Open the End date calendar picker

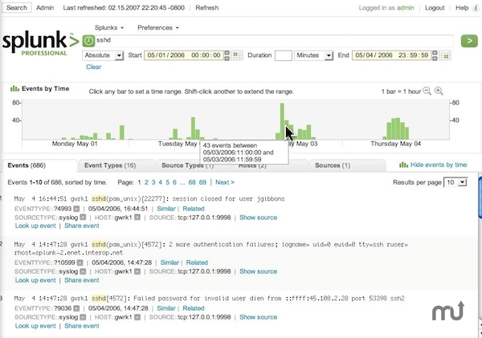(x=445, y=55)
